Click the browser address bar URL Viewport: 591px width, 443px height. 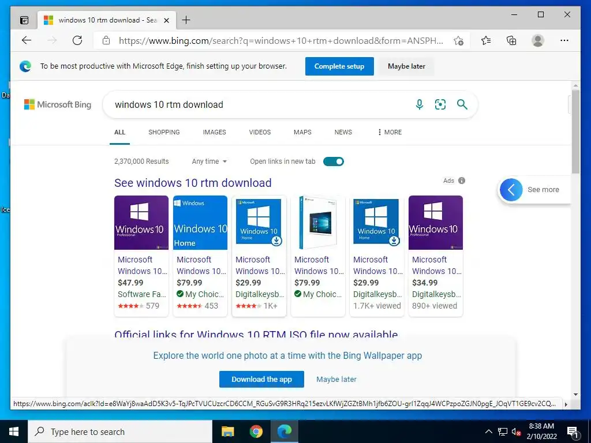click(x=281, y=41)
